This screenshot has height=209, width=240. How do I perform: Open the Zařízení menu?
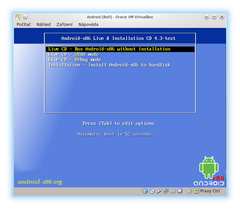(x=64, y=25)
